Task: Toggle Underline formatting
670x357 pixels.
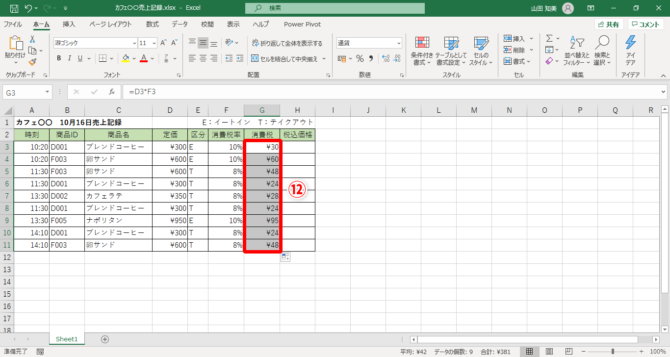Action: (x=79, y=58)
